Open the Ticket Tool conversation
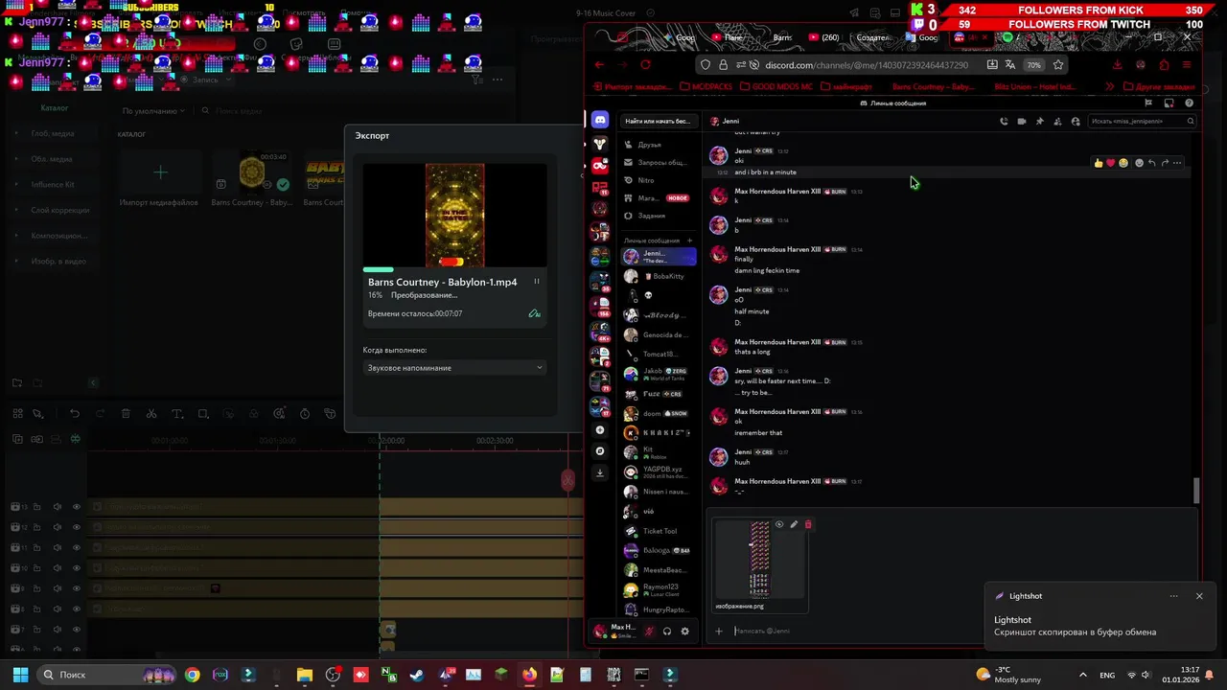Image resolution: width=1227 pixels, height=690 pixels. pyautogui.click(x=659, y=531)
